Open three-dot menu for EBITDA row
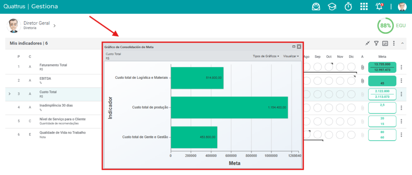 [x=401, y=81]
